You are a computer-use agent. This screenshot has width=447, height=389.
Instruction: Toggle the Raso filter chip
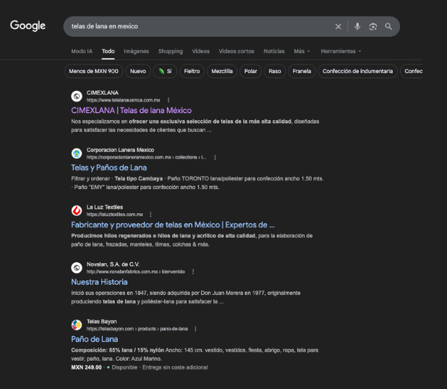275,71
